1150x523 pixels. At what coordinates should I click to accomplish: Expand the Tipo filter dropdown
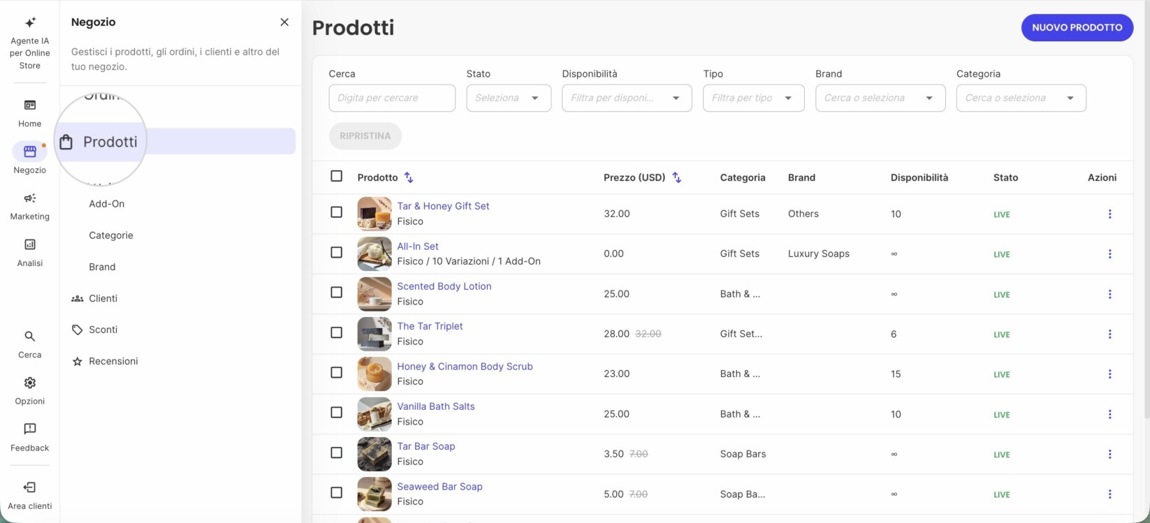754,98
